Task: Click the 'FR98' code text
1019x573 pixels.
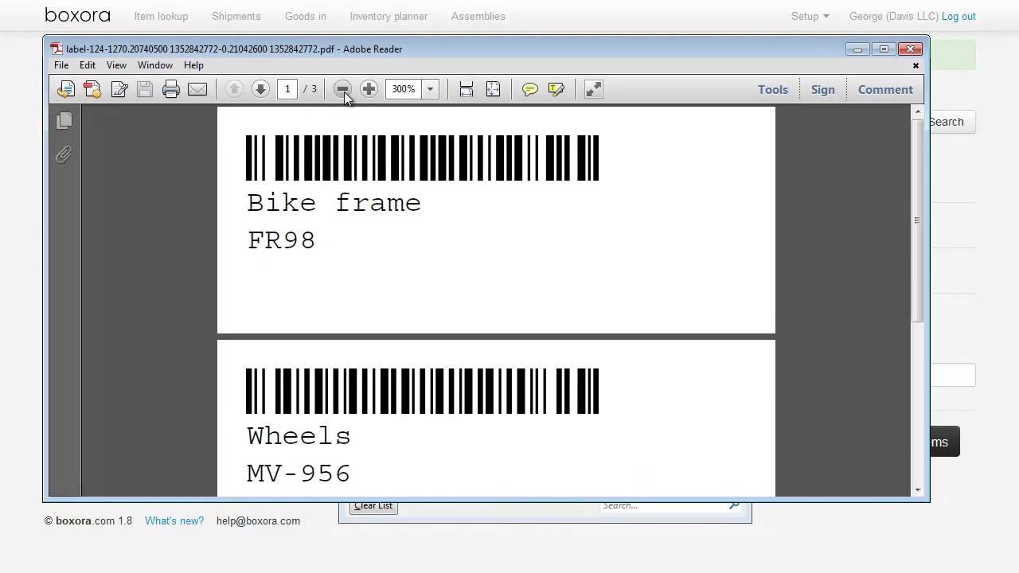Action: pos(281,240)
